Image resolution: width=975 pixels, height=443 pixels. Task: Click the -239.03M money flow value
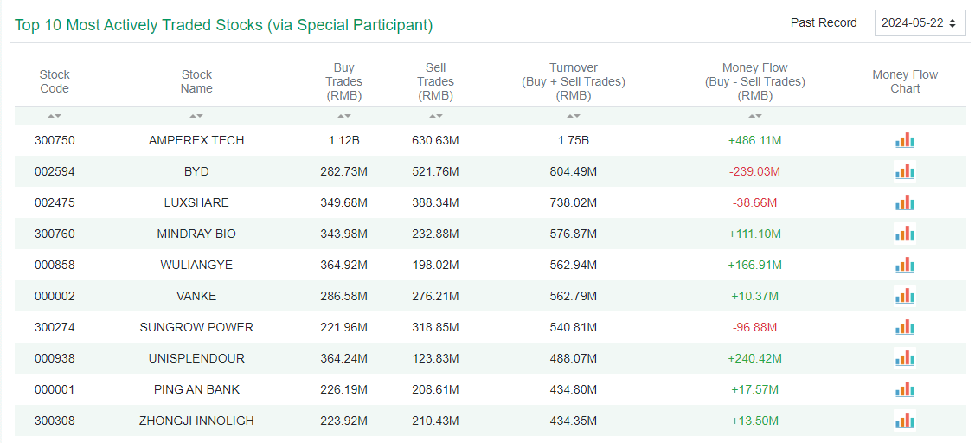pos(755,171)
